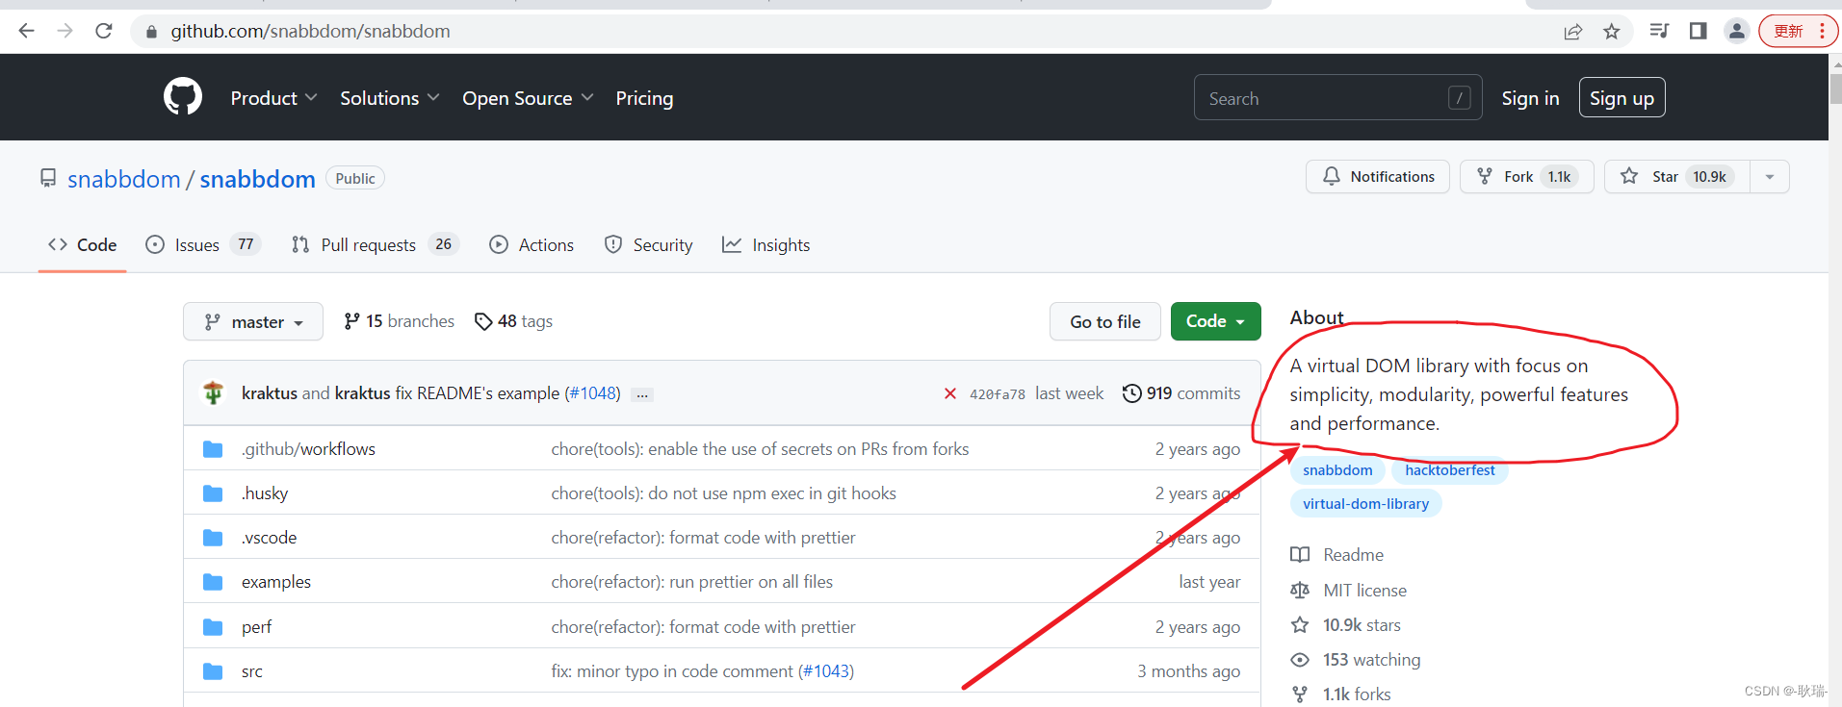1842x707 pixels.
Task: Expand the Product menu
Action: tap(273, 98)
